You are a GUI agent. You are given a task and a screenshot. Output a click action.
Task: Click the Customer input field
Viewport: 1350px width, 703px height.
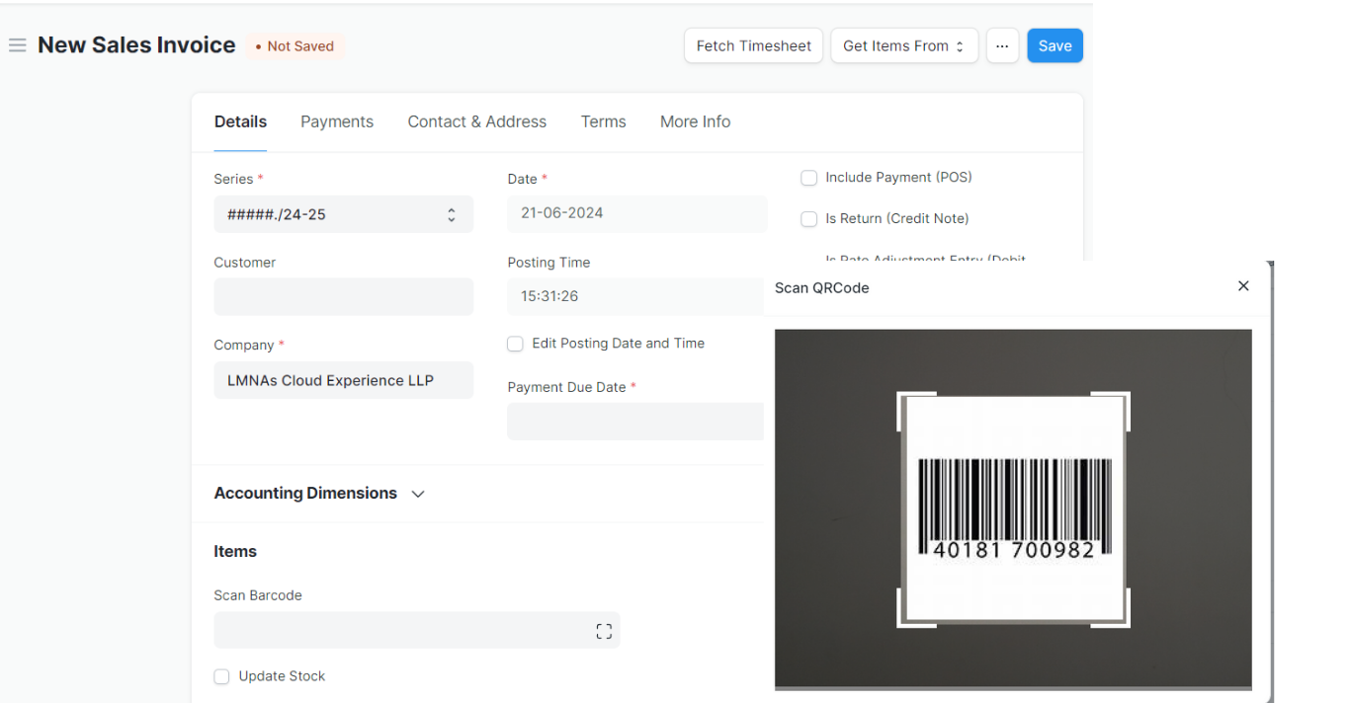[x=343, y=297]
